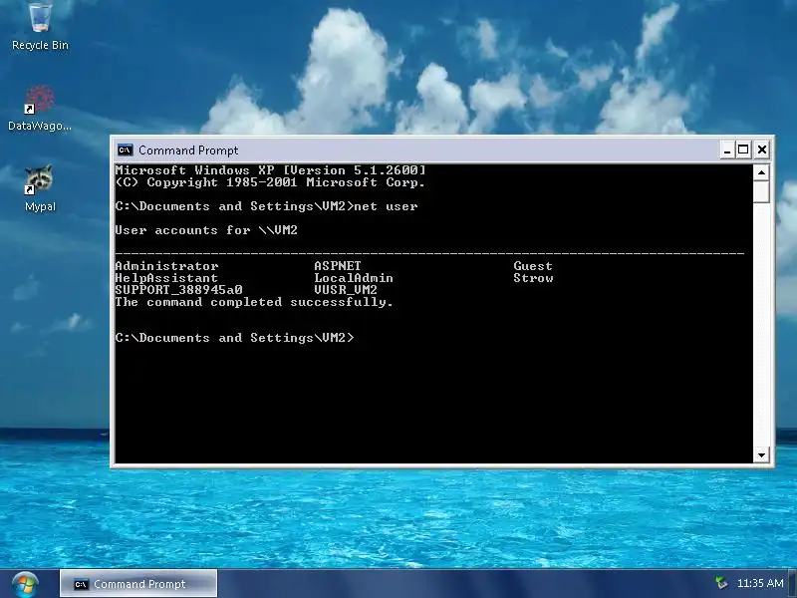Image resolution: width=797 pixels, height=598 pixels.
Task: Click the LocalAdmin account name
Action: pyautogui.click(x=354, y=278)
